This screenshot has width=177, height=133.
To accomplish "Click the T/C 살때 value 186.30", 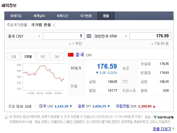I will click(x=164, y=82).
